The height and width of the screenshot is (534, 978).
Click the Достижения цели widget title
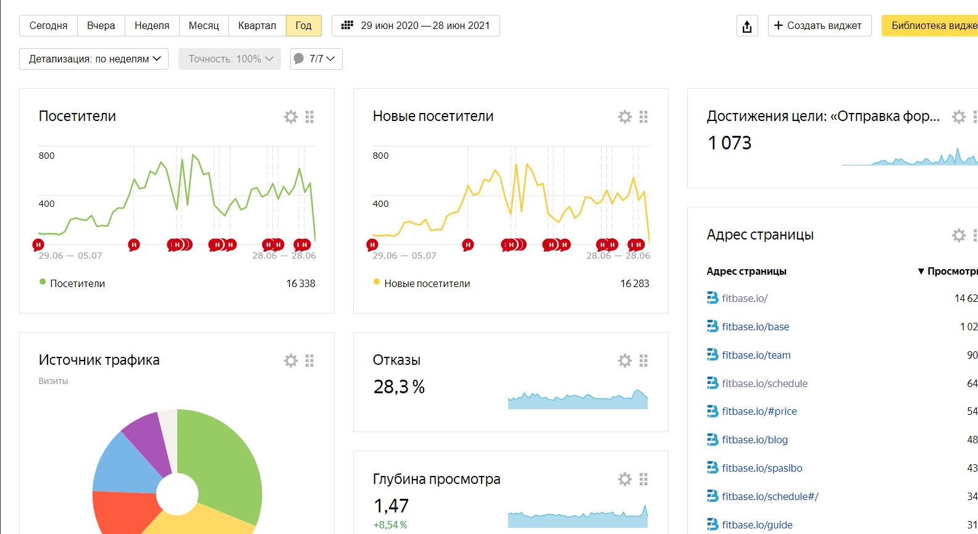coord(823,116)
